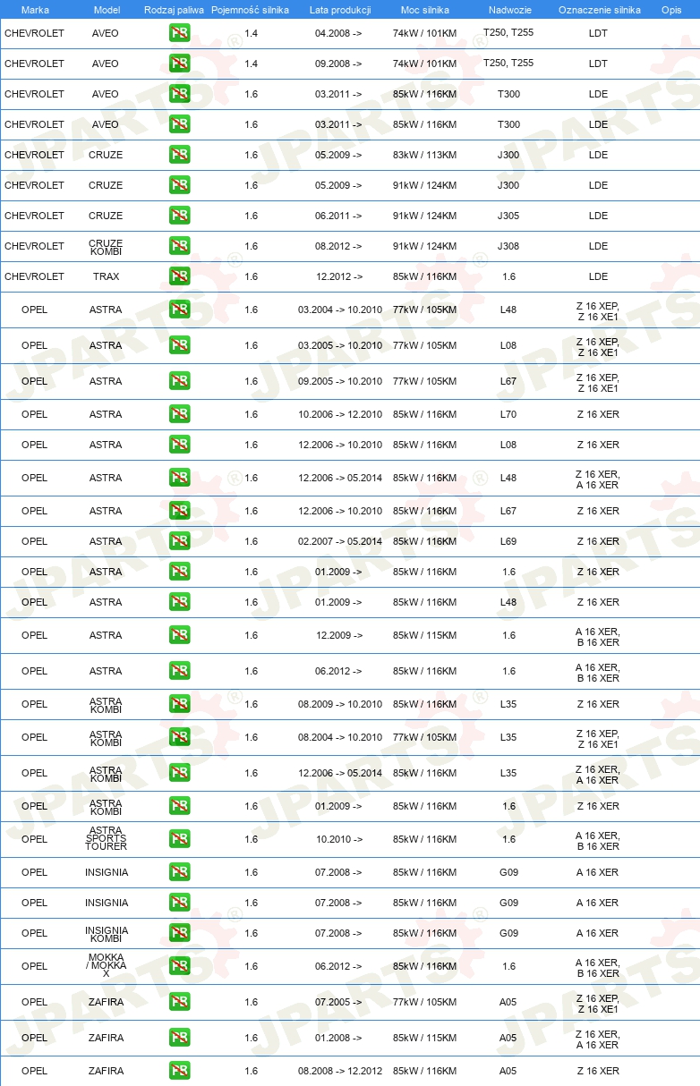This screenshot has width=700, height=1086.
Task: Click fuel icon in Chevrolet Trax row
Action: click(179, 276)
